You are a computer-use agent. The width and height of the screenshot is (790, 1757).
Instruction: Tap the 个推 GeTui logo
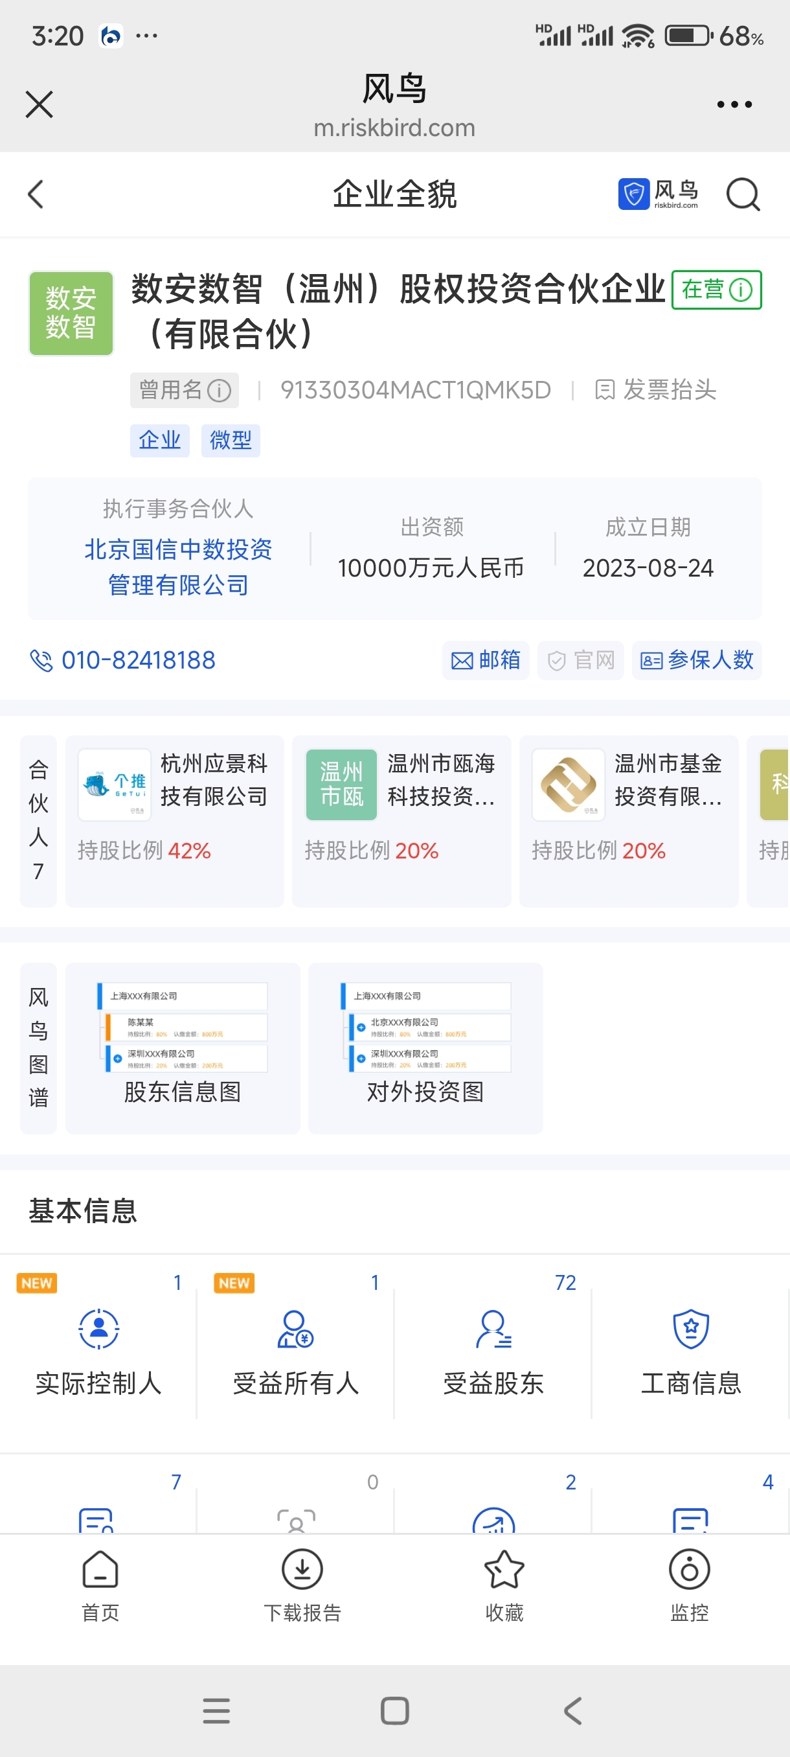(x=115, y=785)
